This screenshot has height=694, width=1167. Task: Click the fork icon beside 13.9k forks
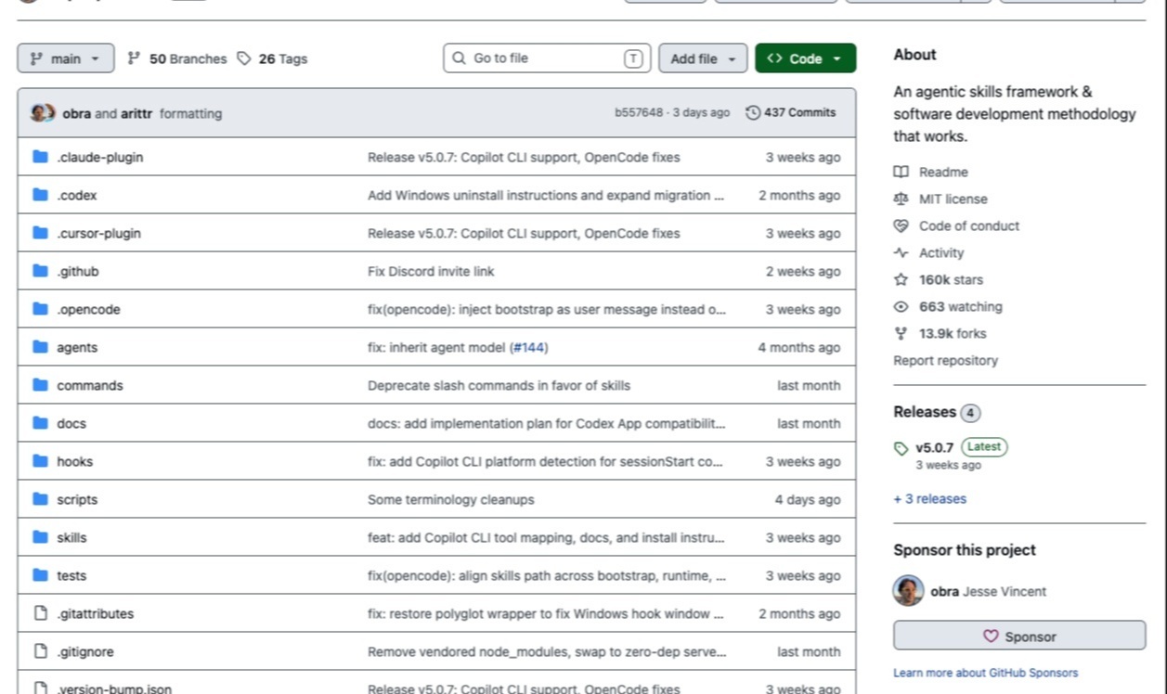(901, 333)
